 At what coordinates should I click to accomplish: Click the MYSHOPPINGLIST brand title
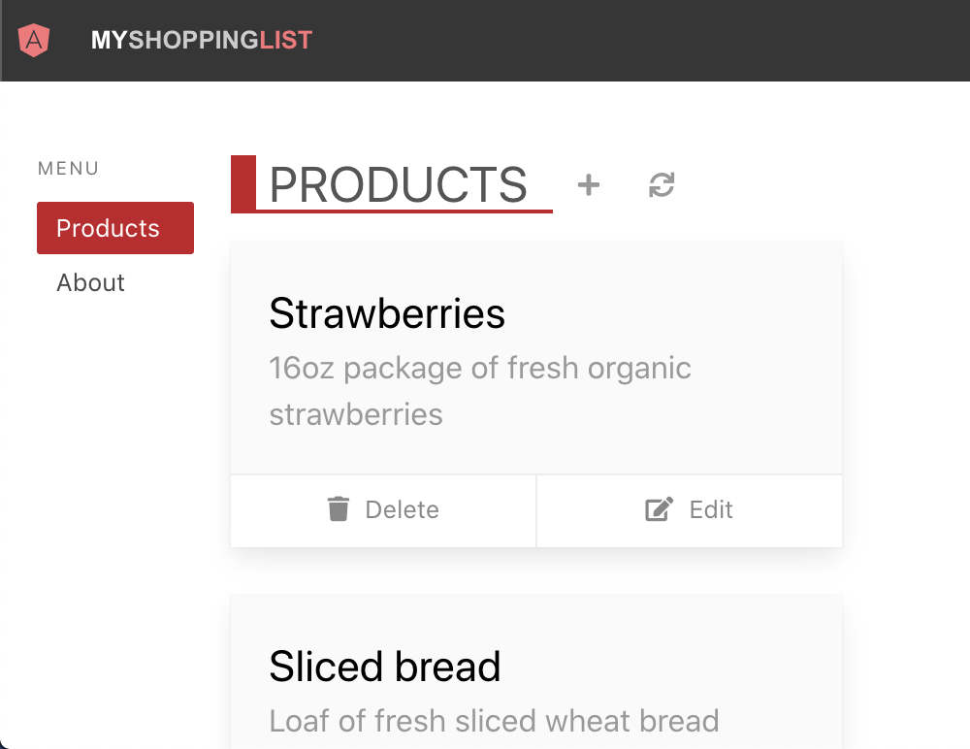click(x=201, y=40)
